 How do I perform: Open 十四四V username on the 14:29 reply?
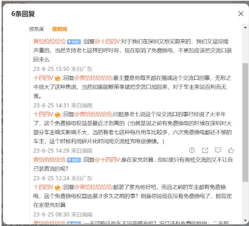43,114
